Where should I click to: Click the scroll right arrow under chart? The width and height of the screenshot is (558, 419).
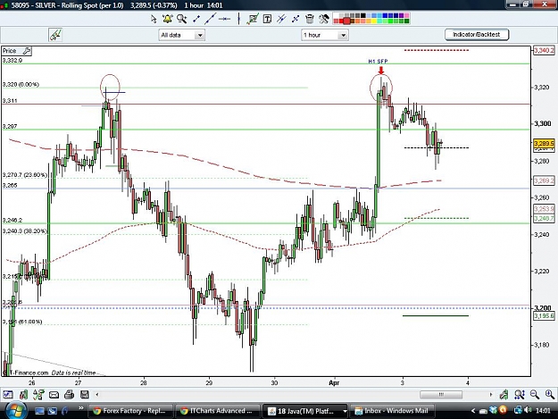491,395
